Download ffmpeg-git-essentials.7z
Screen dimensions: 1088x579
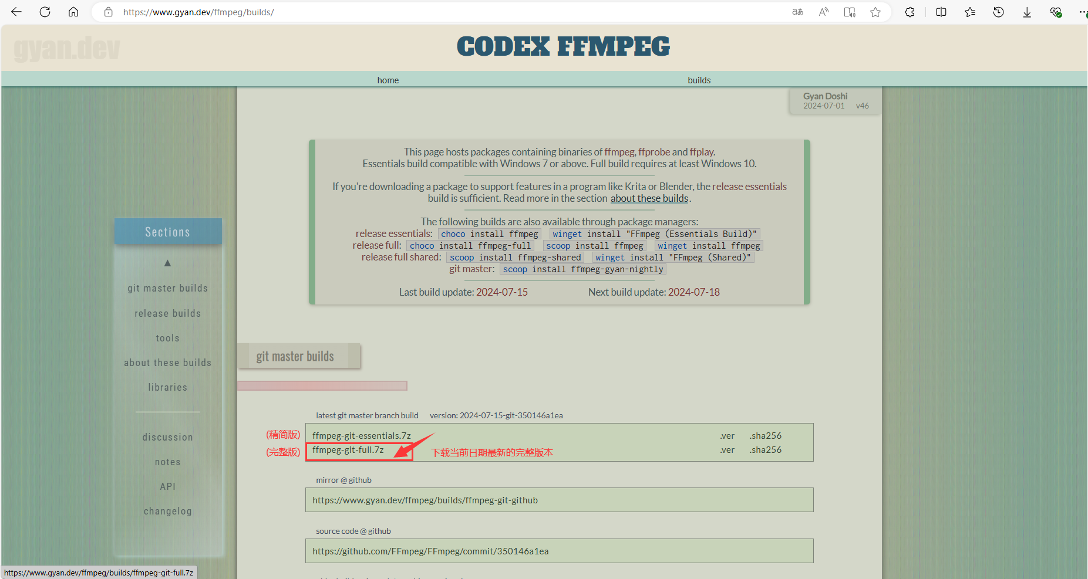[x=362, y=436]
